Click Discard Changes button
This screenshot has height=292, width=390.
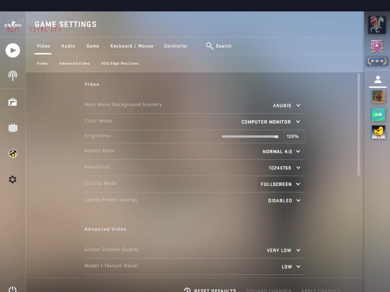(269, 290)
